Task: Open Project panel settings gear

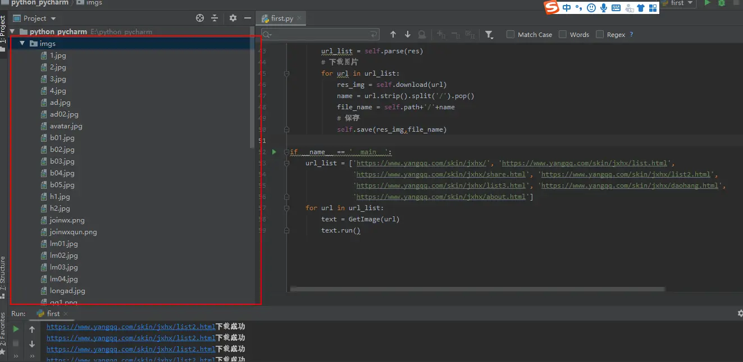Action: tap(233, 18)
